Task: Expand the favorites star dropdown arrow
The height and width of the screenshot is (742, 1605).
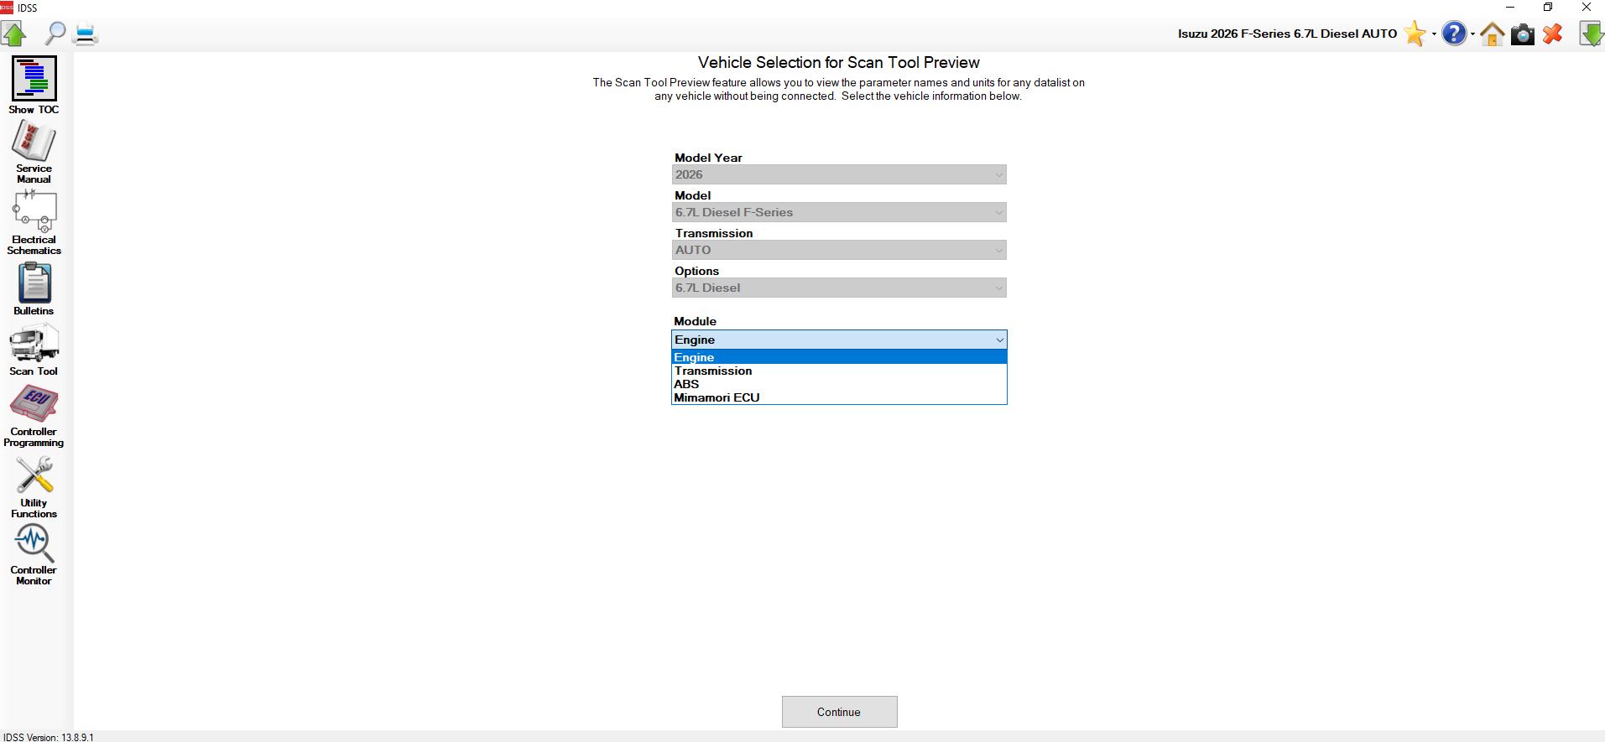Action: click(1434, 34)
